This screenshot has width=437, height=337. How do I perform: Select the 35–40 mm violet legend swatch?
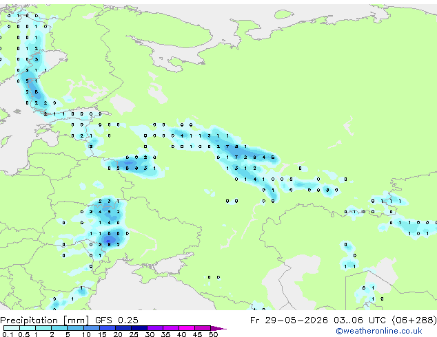tap(171, 328)
